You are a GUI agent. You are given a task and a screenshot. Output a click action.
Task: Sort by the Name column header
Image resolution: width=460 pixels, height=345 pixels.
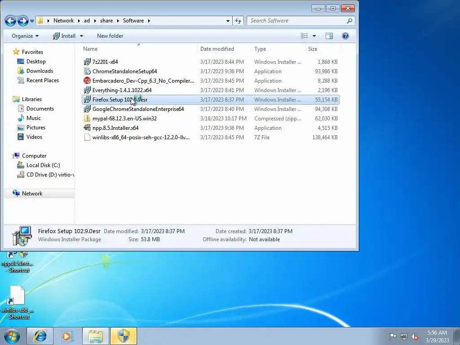(138, 49)
